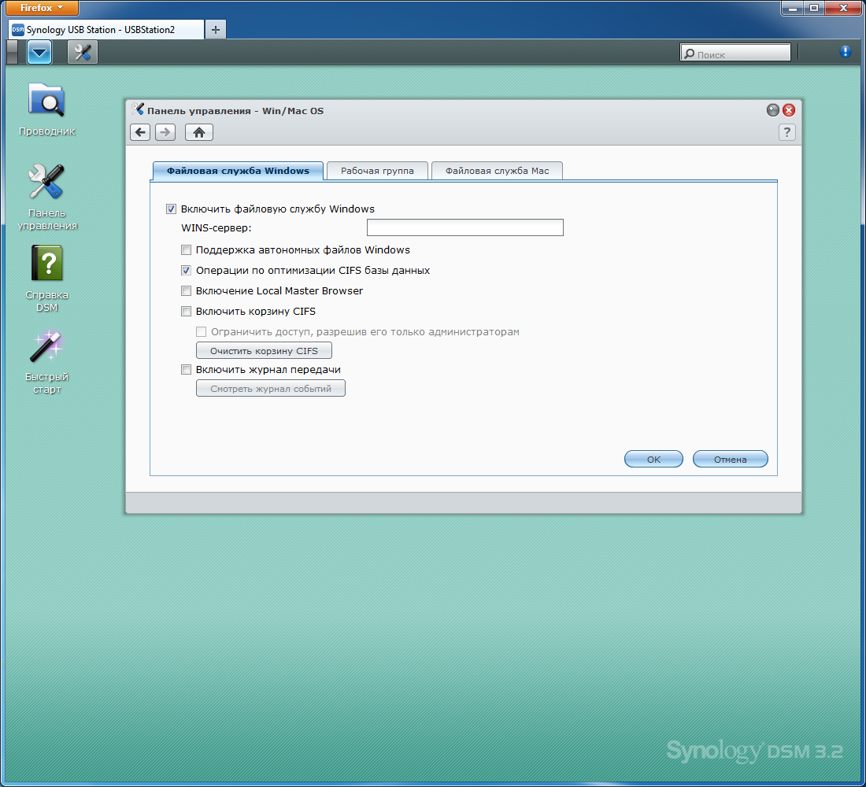Viewport: 866px width, 787px height.
Task: Confirm settings with OK button
Action: [x=653, y=459]
